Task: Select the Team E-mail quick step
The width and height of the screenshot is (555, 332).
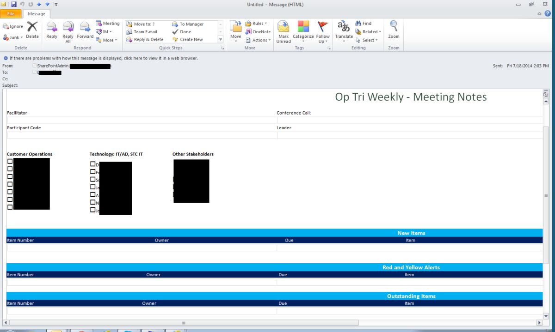Action: tap(142, 32)
